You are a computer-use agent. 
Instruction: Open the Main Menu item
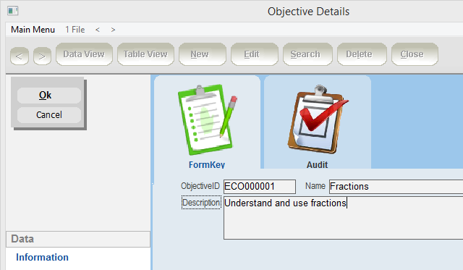(x=33, y=30)
